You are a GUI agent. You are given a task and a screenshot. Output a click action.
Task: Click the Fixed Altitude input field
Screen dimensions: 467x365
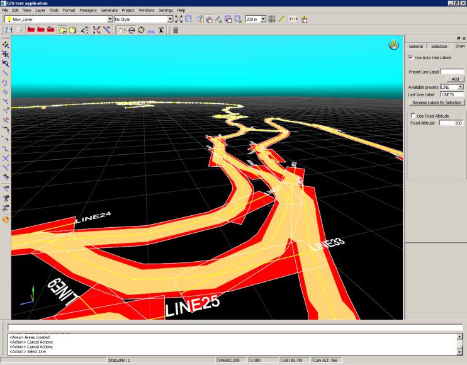point(451,123)
